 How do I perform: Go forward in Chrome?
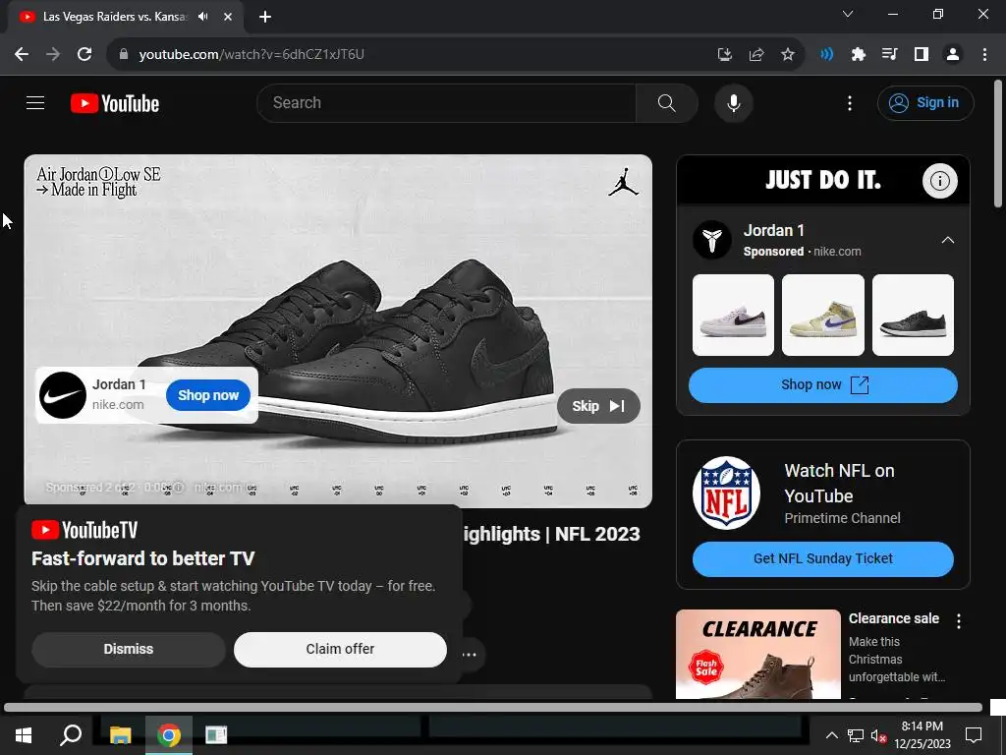[53, 54]
